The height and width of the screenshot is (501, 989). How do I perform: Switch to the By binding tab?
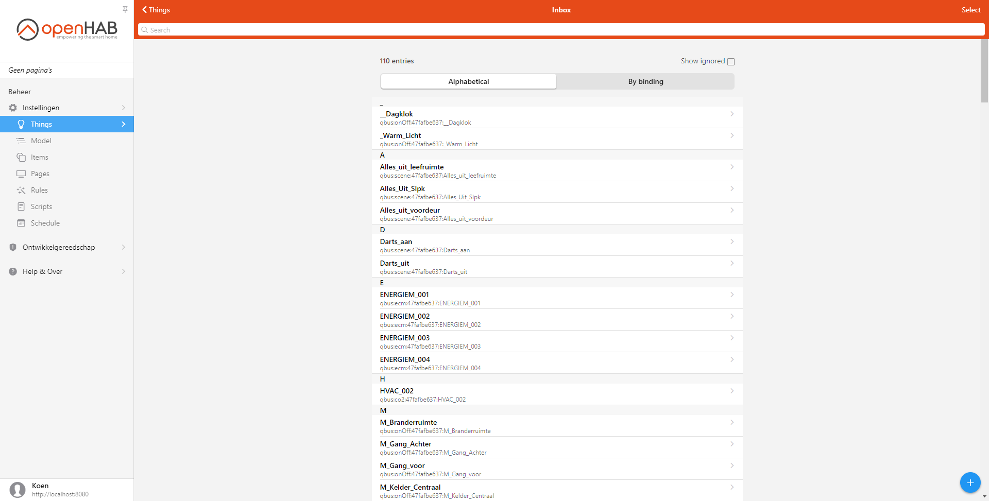point(645,81)
